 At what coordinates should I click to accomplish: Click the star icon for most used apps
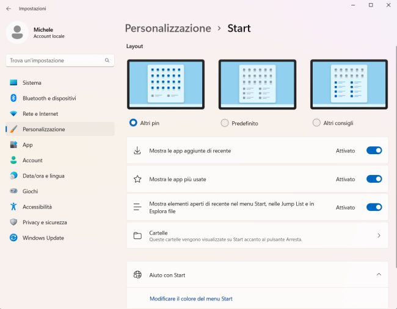tap(137, 179)
